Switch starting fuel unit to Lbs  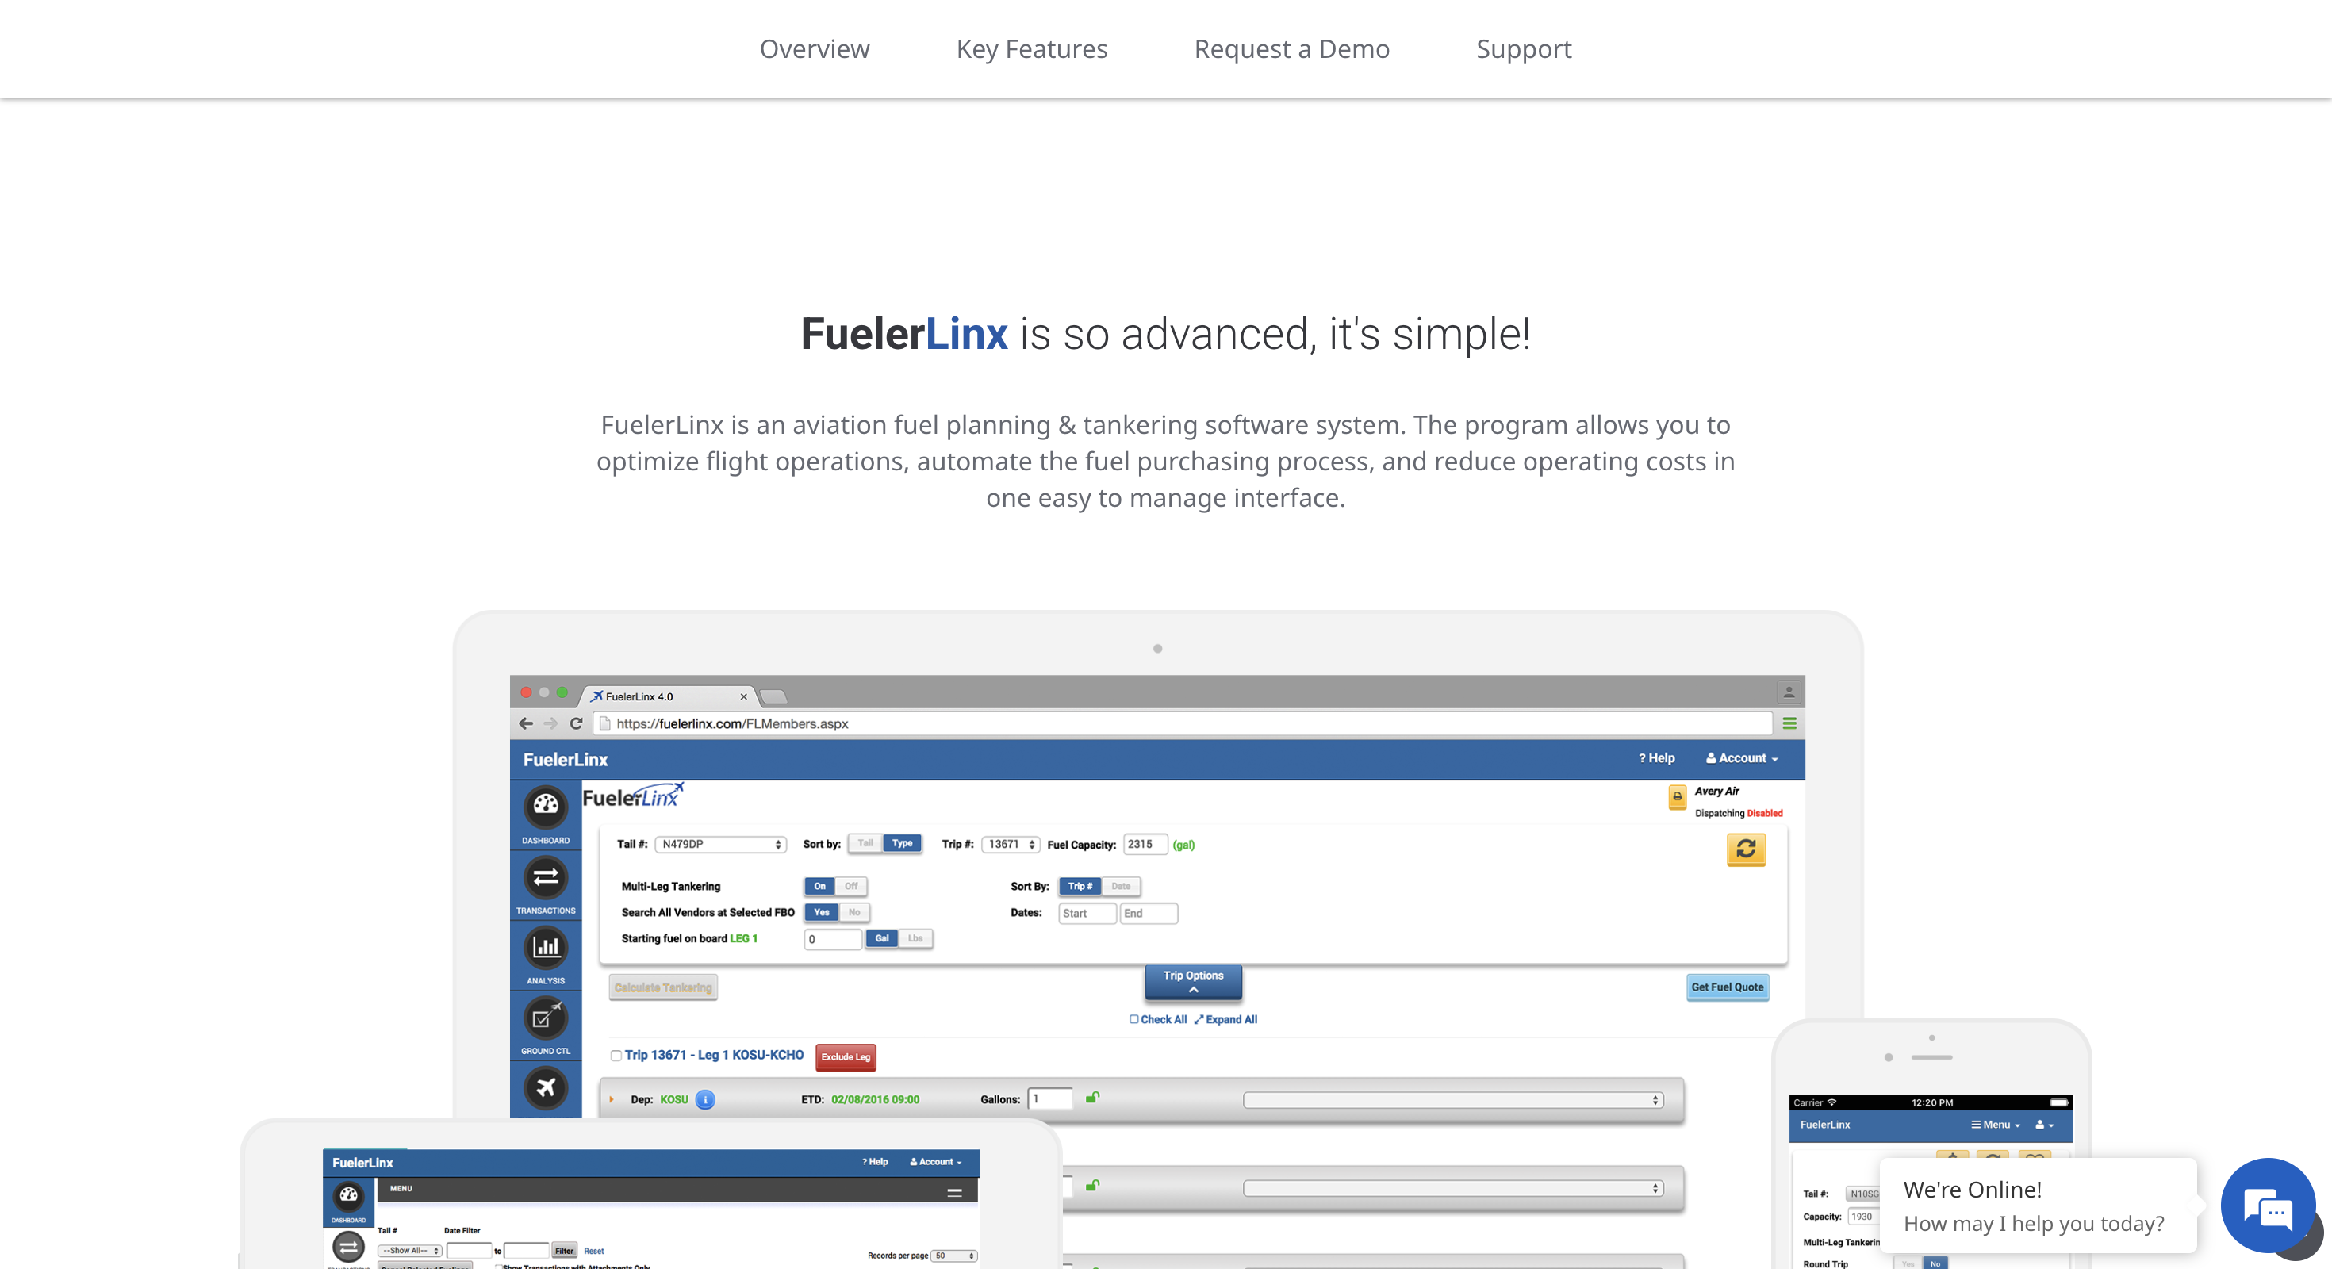click(x=915, y=938)
